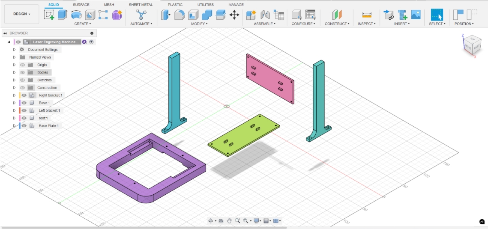Click the Insert Fastener icon

402,15
